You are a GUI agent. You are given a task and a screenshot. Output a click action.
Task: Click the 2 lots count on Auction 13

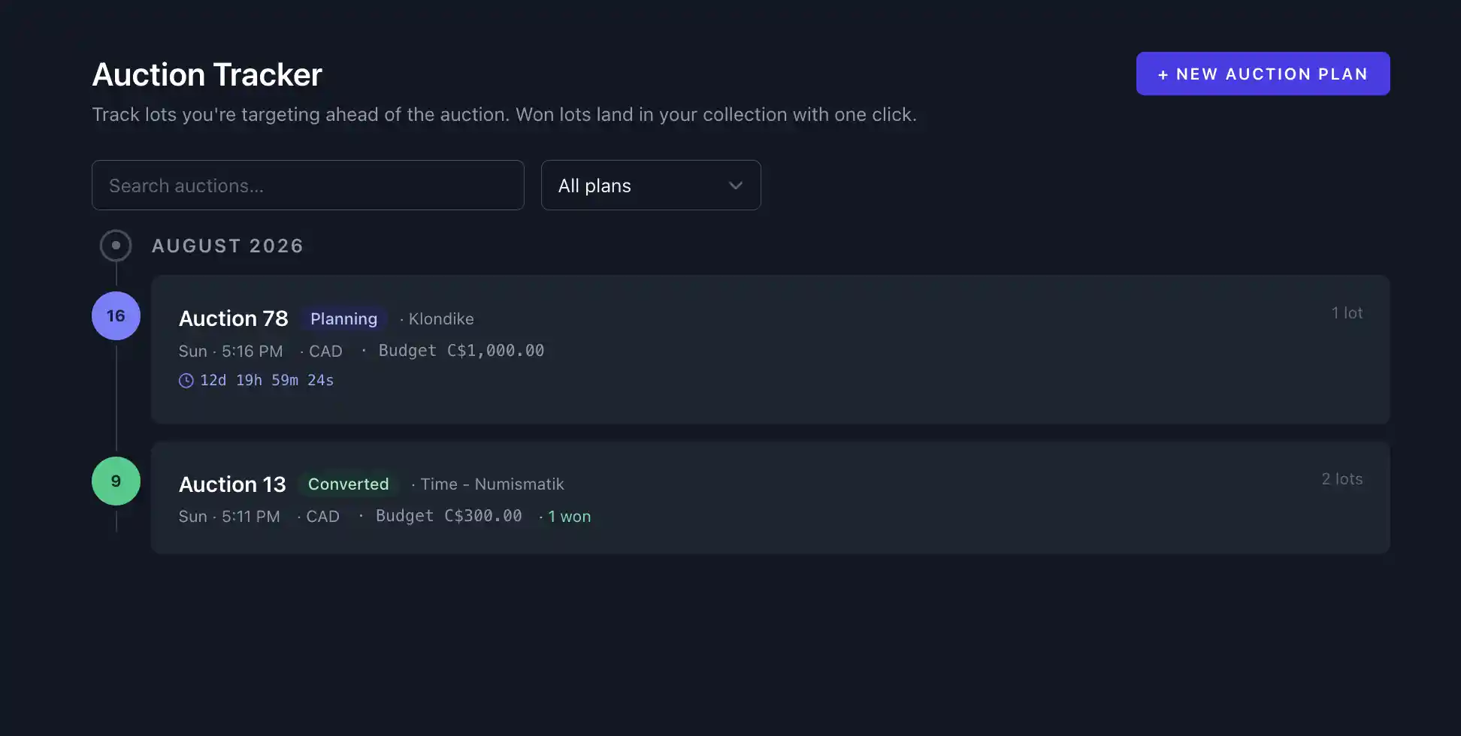pos(1342,478)
